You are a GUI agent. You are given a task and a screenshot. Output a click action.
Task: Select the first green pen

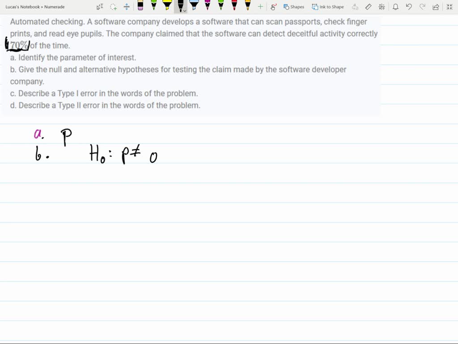tap(154, 5)
